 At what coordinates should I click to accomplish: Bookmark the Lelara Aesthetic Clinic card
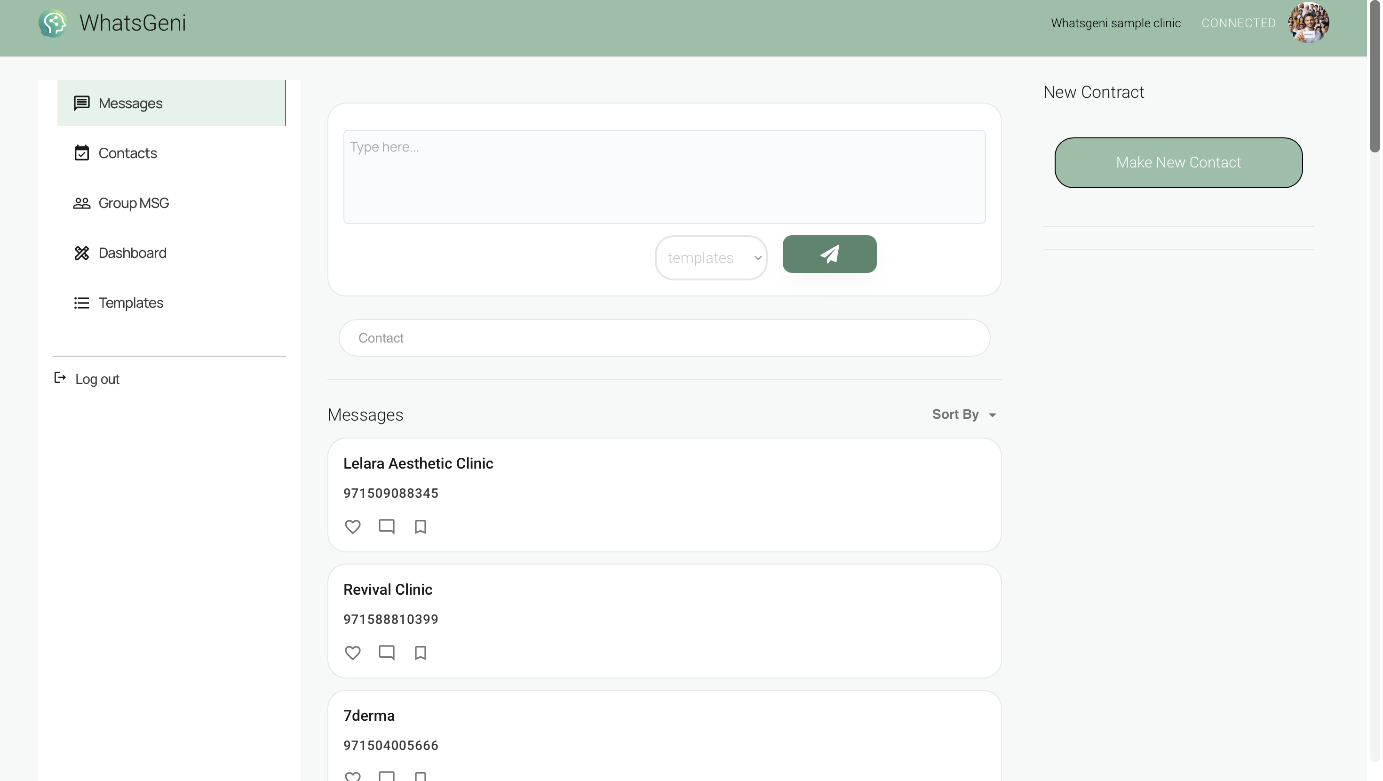coord(421,527)
